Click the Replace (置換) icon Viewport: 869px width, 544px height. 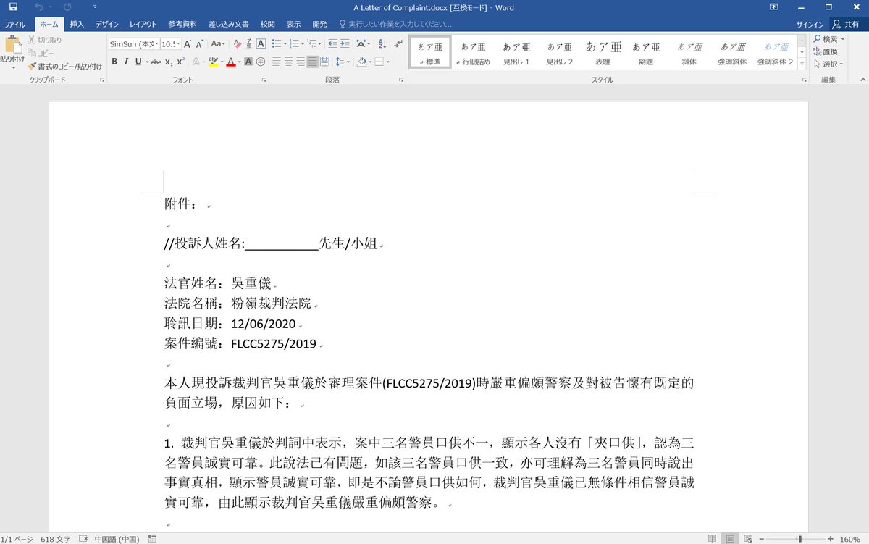coord(817,51)
